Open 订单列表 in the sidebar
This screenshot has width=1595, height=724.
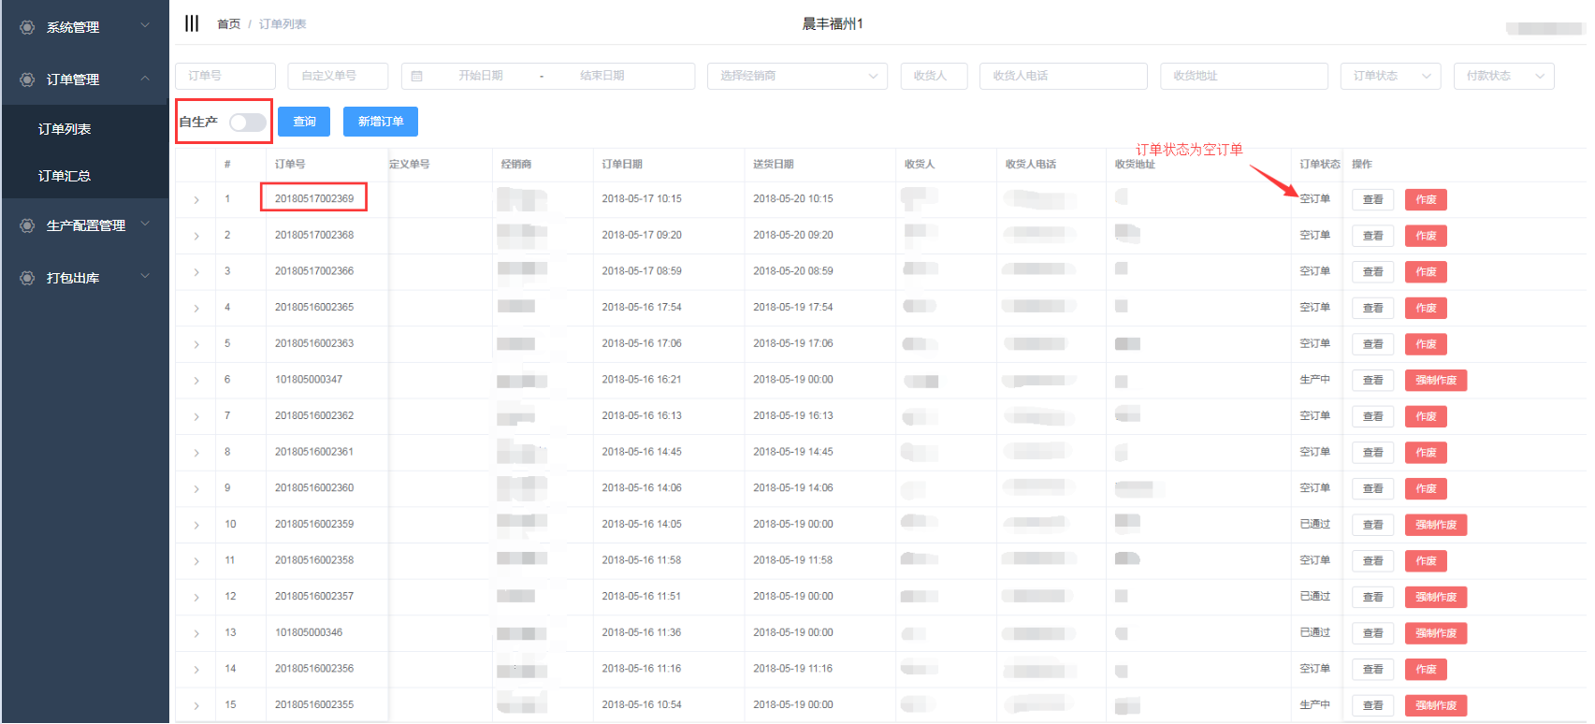pyautogui.click(x=65, y=129)
